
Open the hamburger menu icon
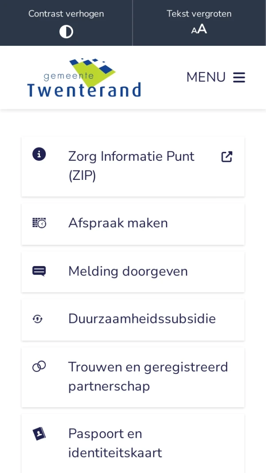point(239,77)
